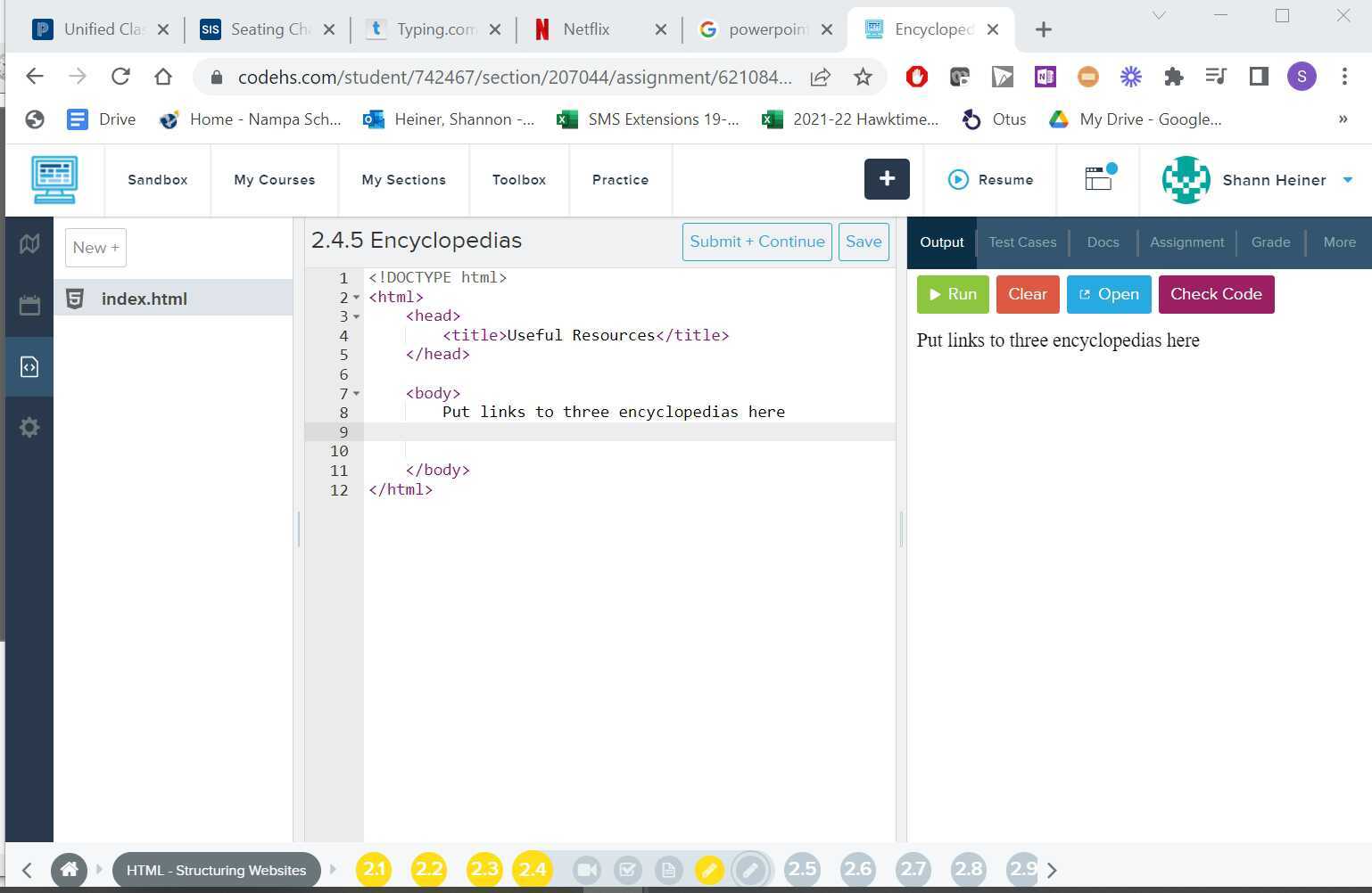Open the CodeHS home logo
The width and height of the screenshot is (1372, 893).
point(54,179)
